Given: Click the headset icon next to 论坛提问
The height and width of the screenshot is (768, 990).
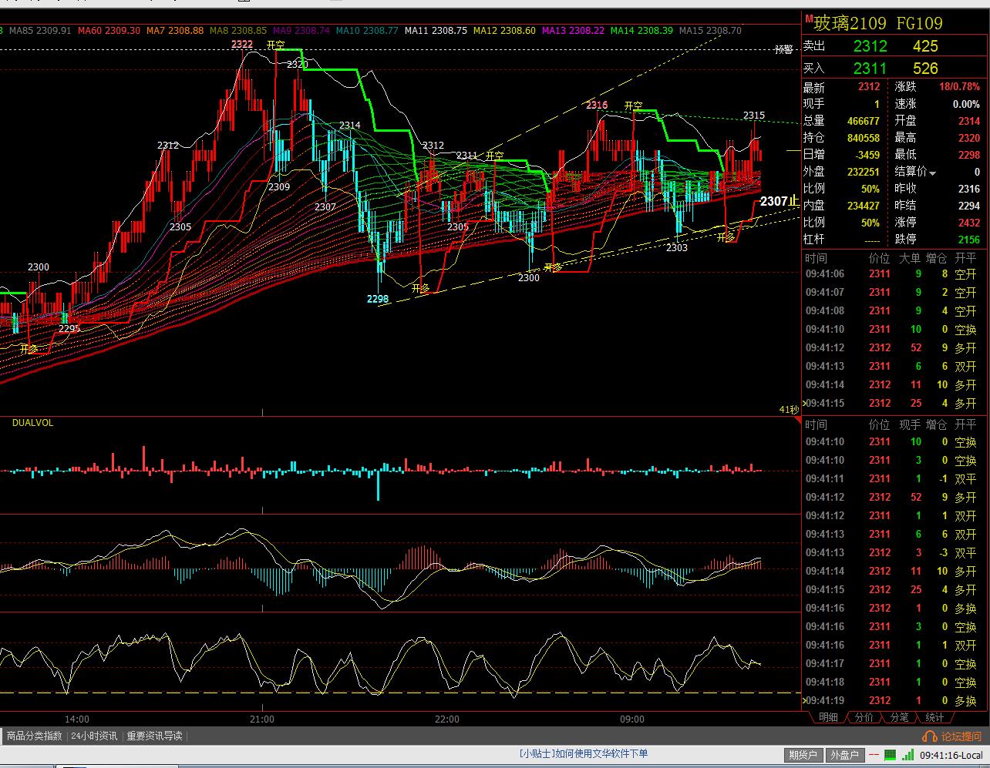Looking at the screenshot, I should [930, 736].
